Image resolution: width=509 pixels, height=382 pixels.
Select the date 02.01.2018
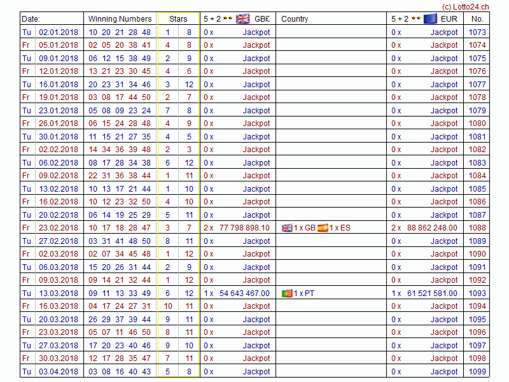[x=59, y=32]
